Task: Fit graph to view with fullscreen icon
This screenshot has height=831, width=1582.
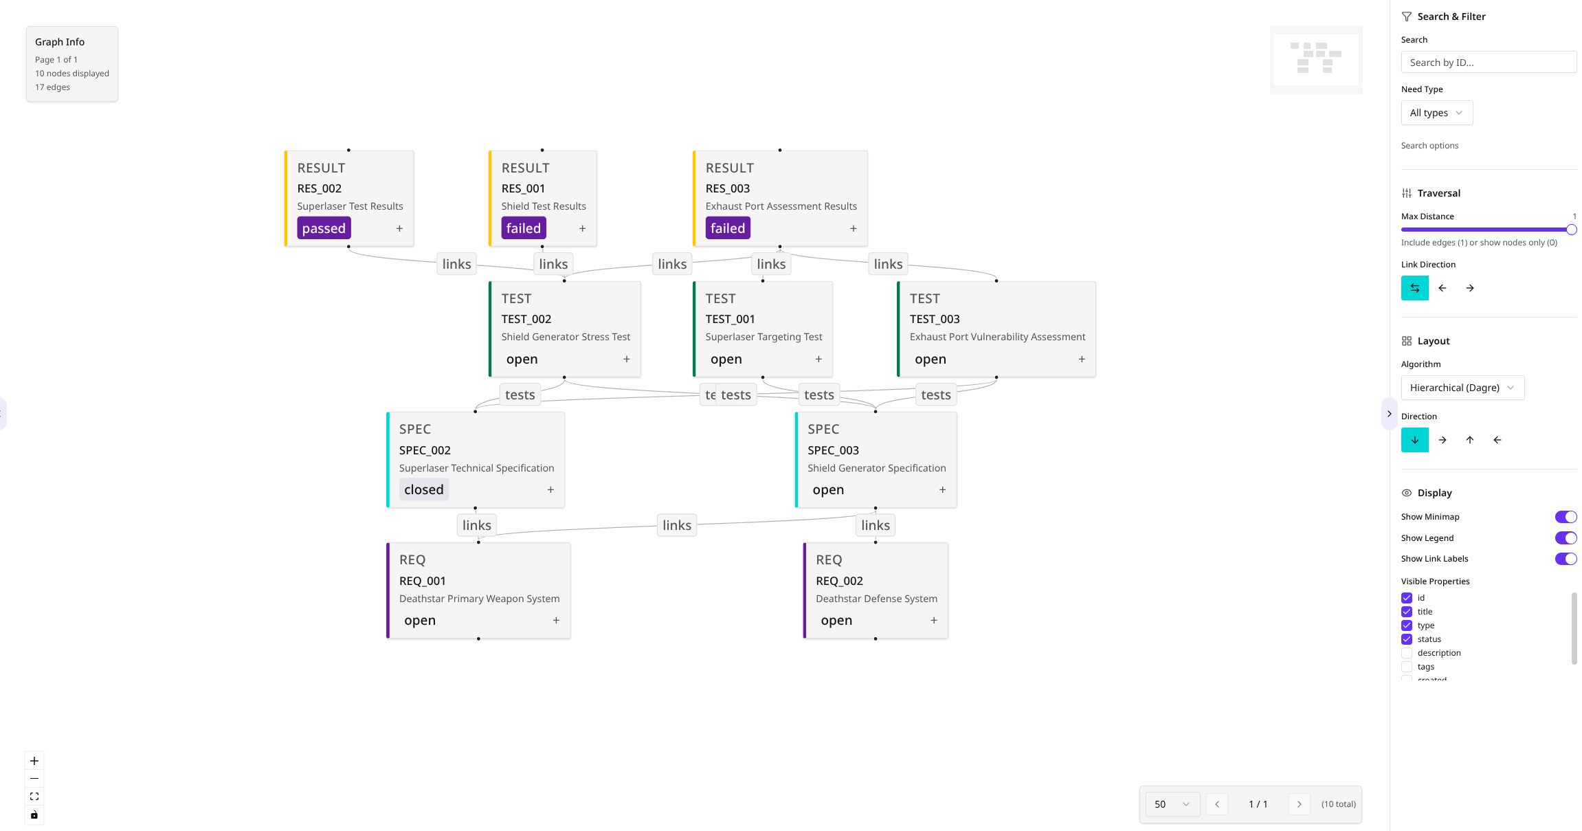Action: (34, 796)
